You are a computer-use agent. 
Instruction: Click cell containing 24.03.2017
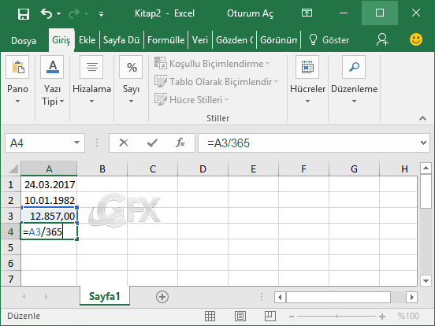[x=49, y=184]
